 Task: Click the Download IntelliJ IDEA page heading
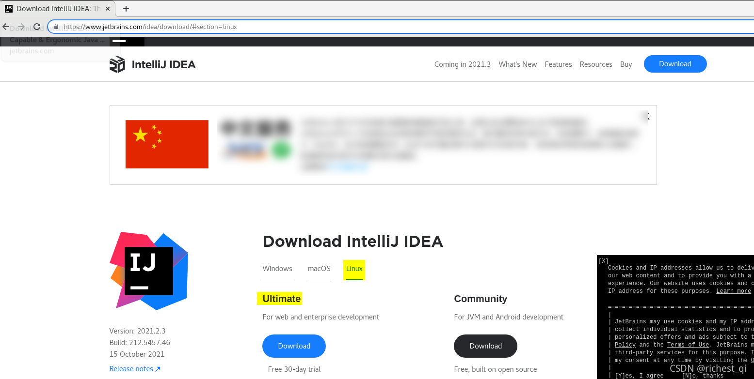353,241
